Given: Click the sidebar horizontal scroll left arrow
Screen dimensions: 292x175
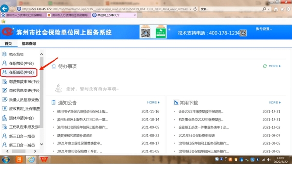Looking at the screenshot, I should pyautogui.click(x=7, y=151).
